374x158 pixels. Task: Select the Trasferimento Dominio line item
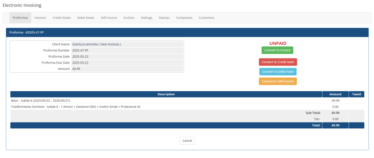click(x=75, y=107)
